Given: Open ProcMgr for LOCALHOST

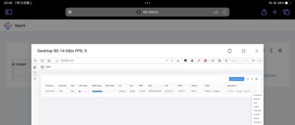Looking at the screenshot, I should point(239,91).
